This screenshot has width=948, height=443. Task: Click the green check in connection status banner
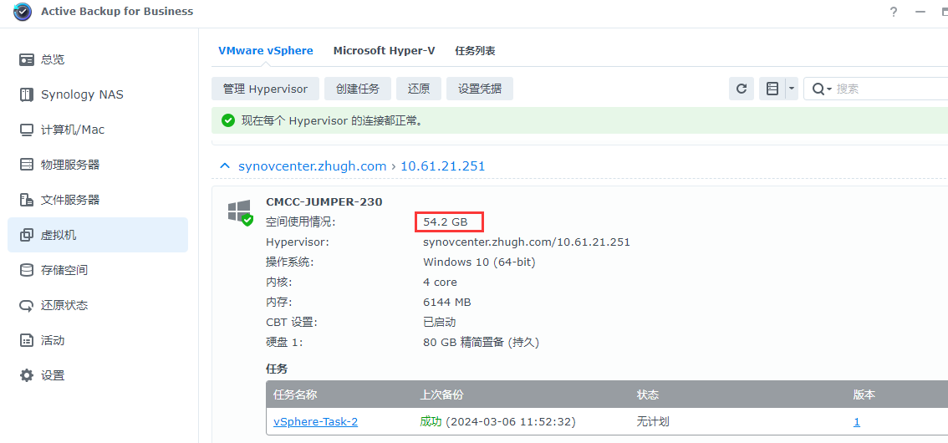click(x=228, y=121)
